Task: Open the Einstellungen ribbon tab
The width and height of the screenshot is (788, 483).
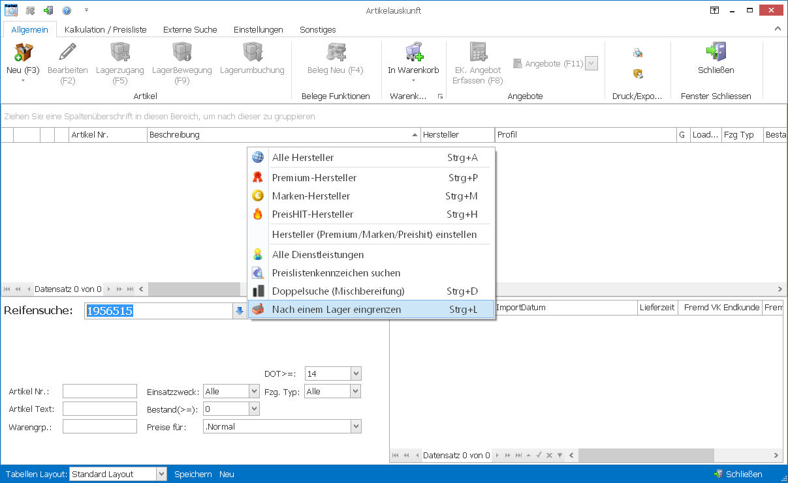Action: click(x=259, y=29)
